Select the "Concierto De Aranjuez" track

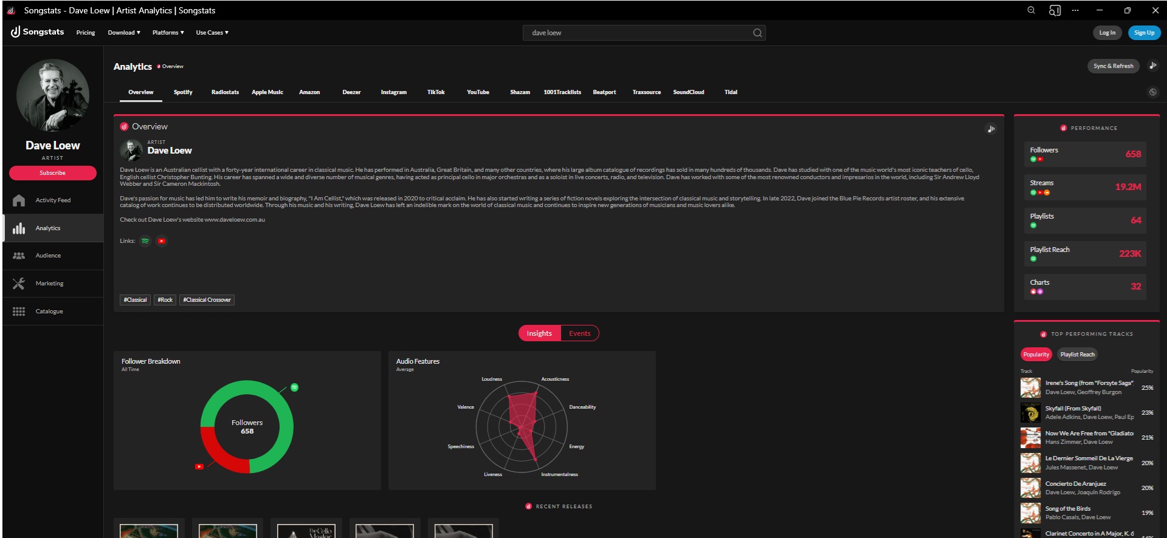pos(1087,488)
